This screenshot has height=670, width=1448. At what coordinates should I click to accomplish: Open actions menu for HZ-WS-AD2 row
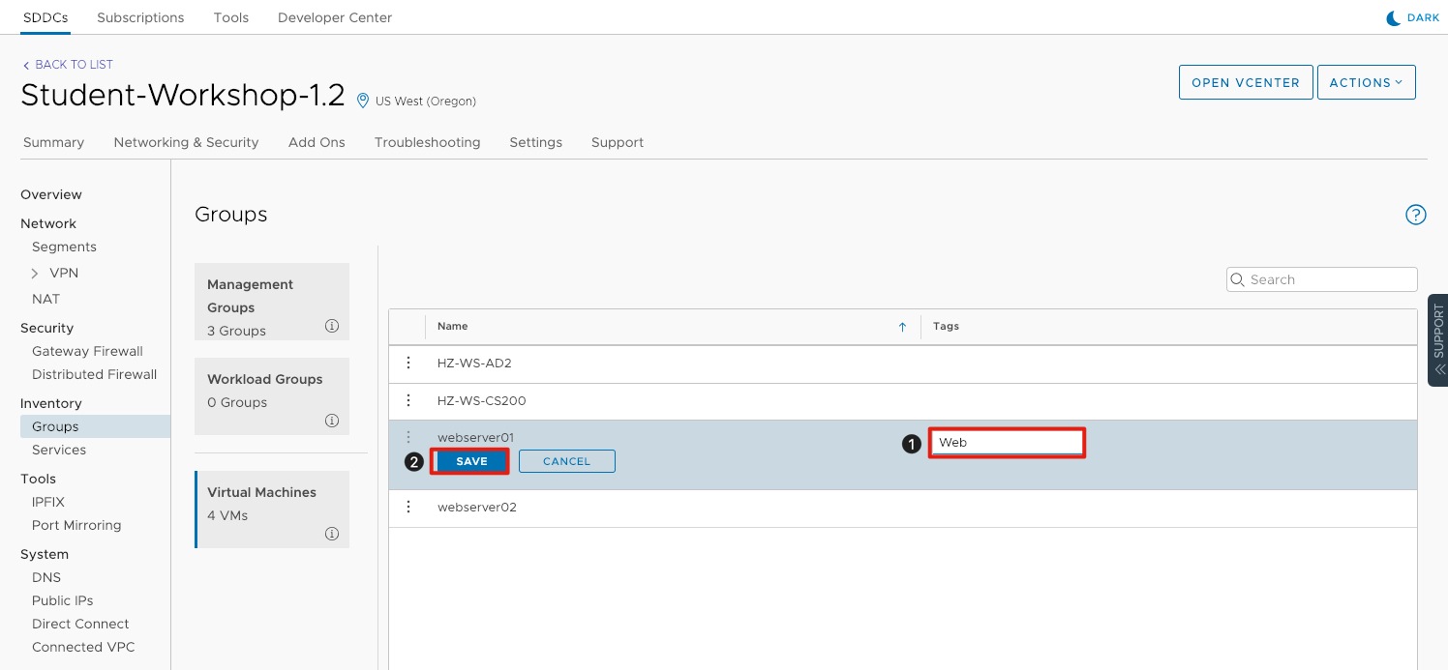[408, 364]
